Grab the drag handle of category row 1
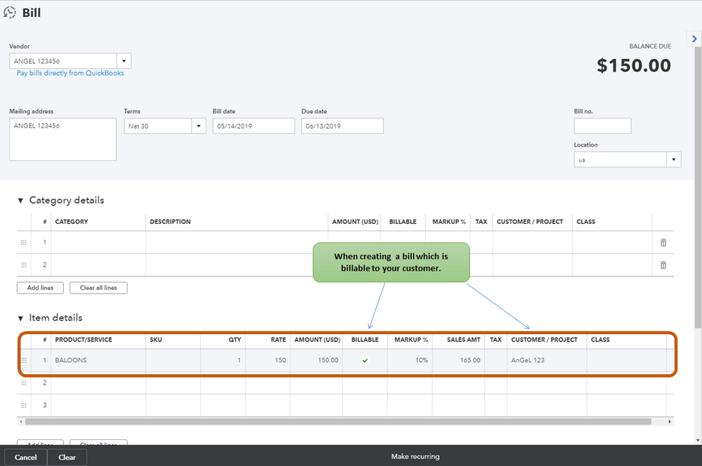Viewport: 702px width, 466px height. 24,242
